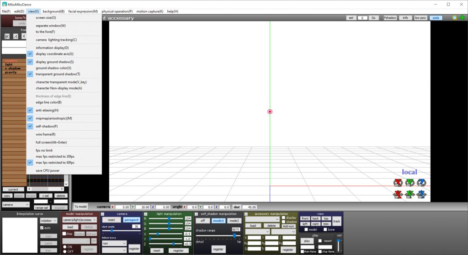Choose separate window(W) menu entry
Image resolution: width=468 pixels, height=255 pixels.
64,26
